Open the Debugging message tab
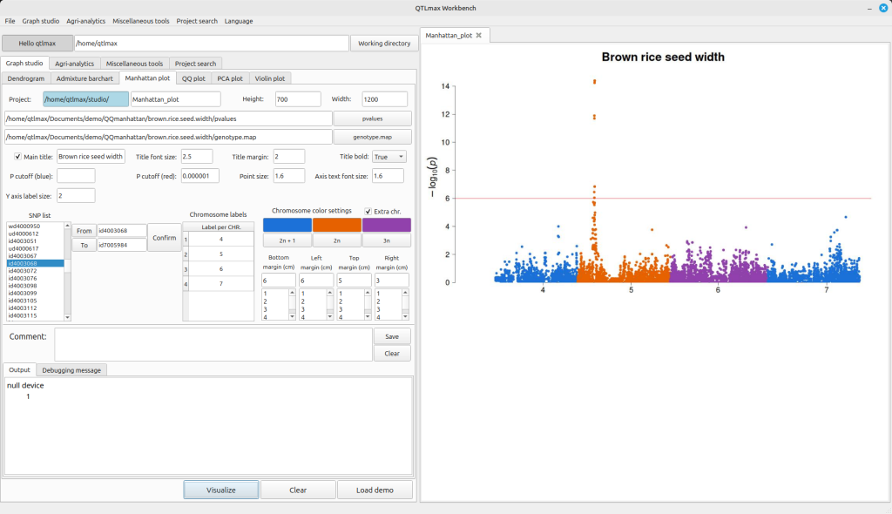 72,369
